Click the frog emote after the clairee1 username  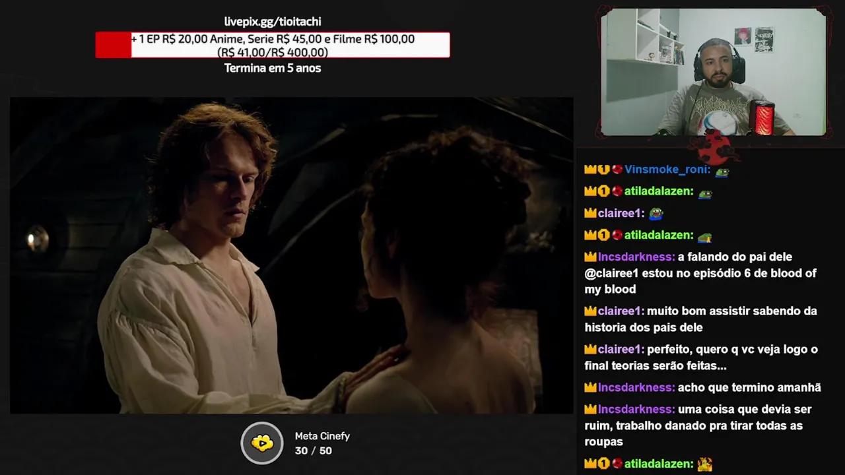tap(656, 214)
